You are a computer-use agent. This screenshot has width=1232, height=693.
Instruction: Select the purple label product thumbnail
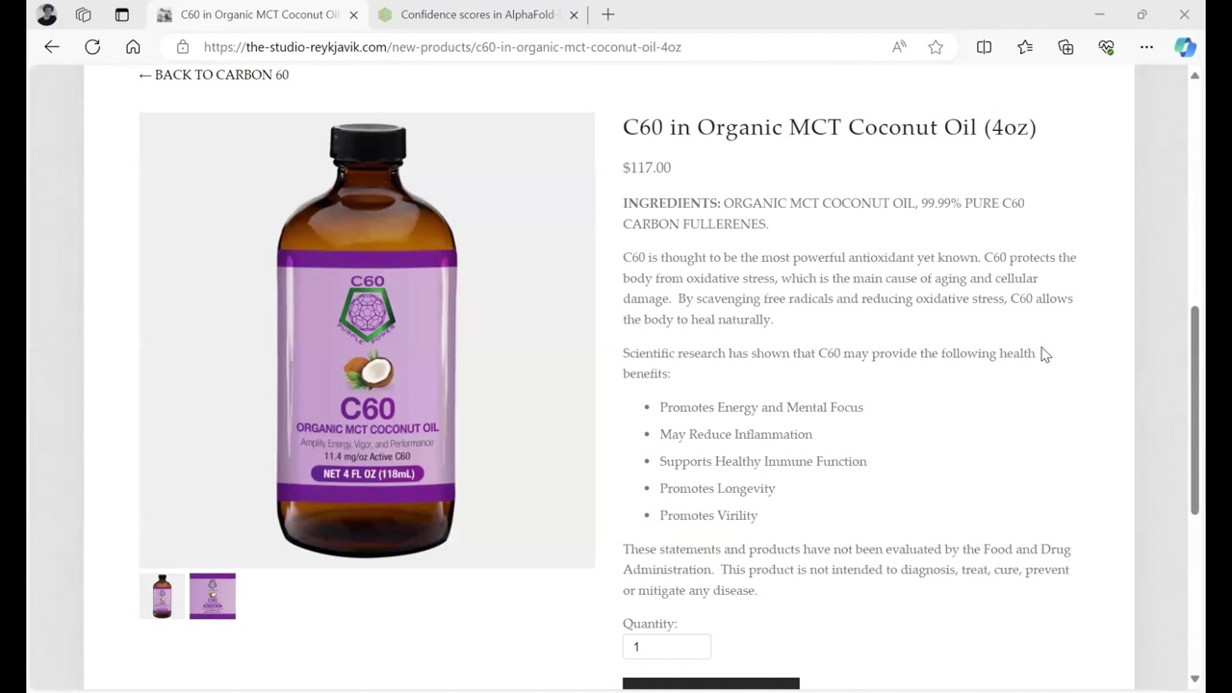(x=213, y=596)
